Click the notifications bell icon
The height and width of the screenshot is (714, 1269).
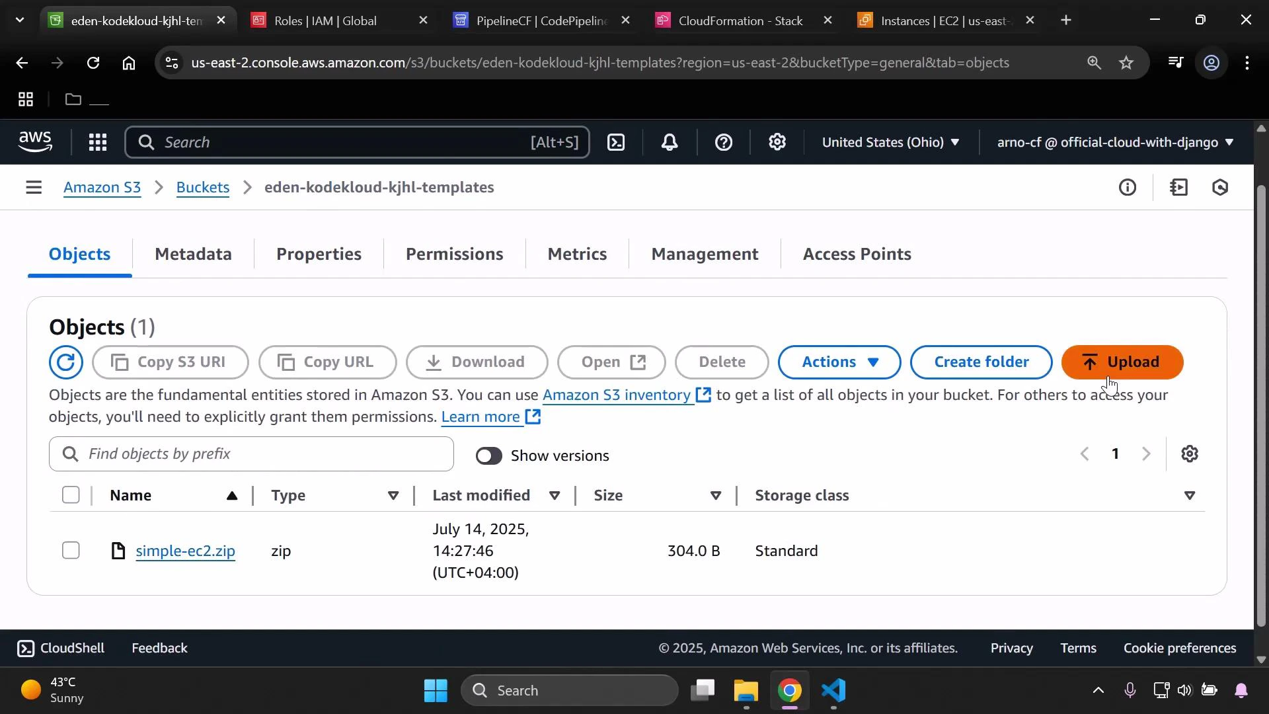(670, 142)
